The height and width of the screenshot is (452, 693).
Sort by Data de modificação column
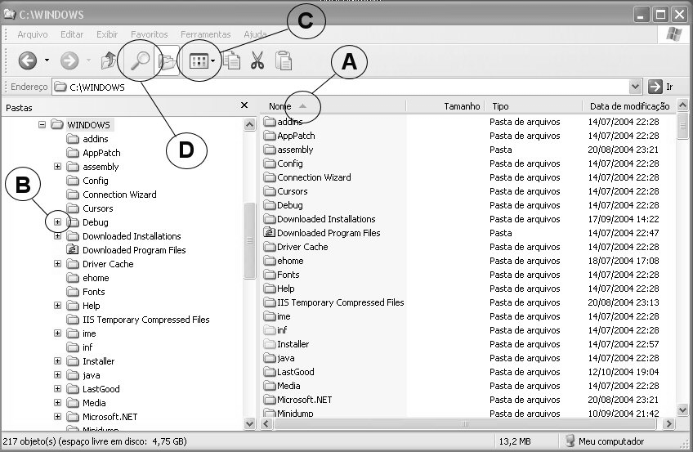click(x=629, y=106)
